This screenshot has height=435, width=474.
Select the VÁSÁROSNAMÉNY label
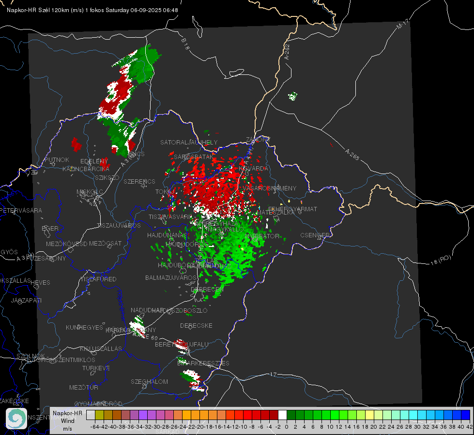click(270, 188)
